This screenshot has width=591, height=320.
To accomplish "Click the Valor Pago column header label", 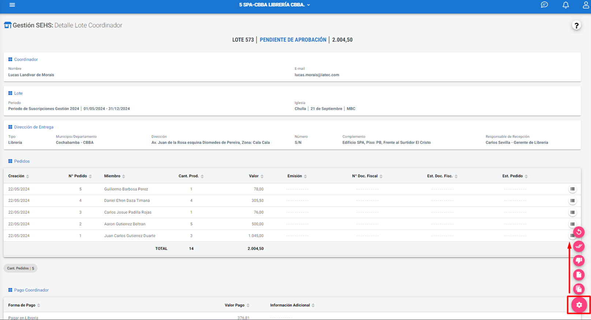I will click(x=235, y=305).
